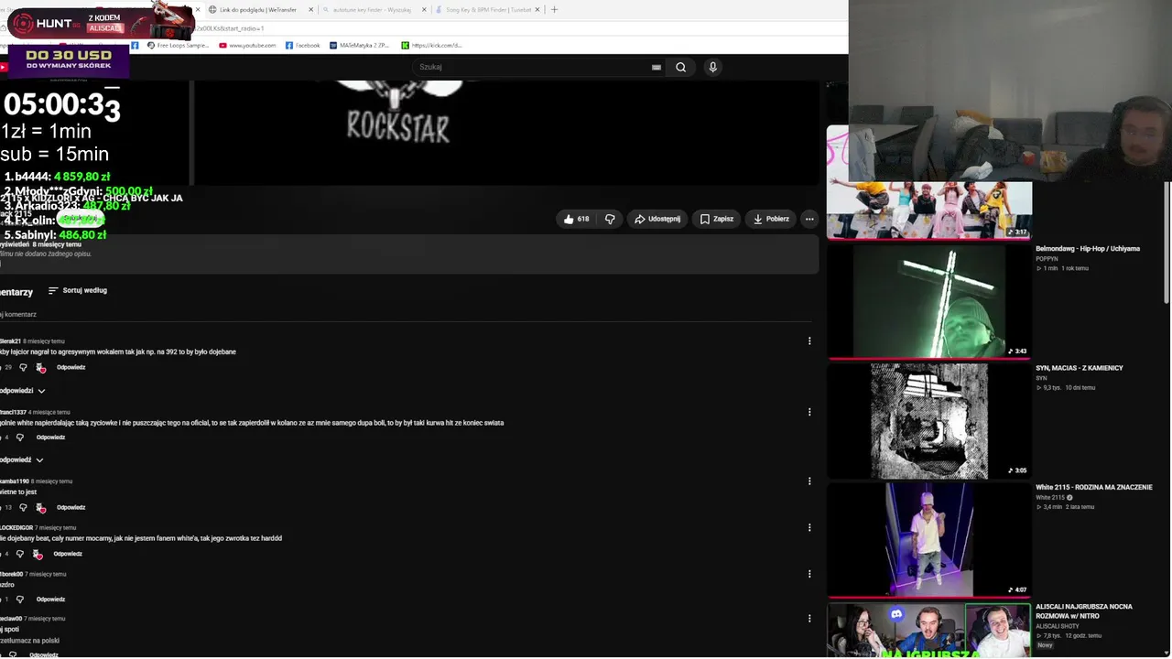Switch to the WeTransfer tab

point(260,10)
